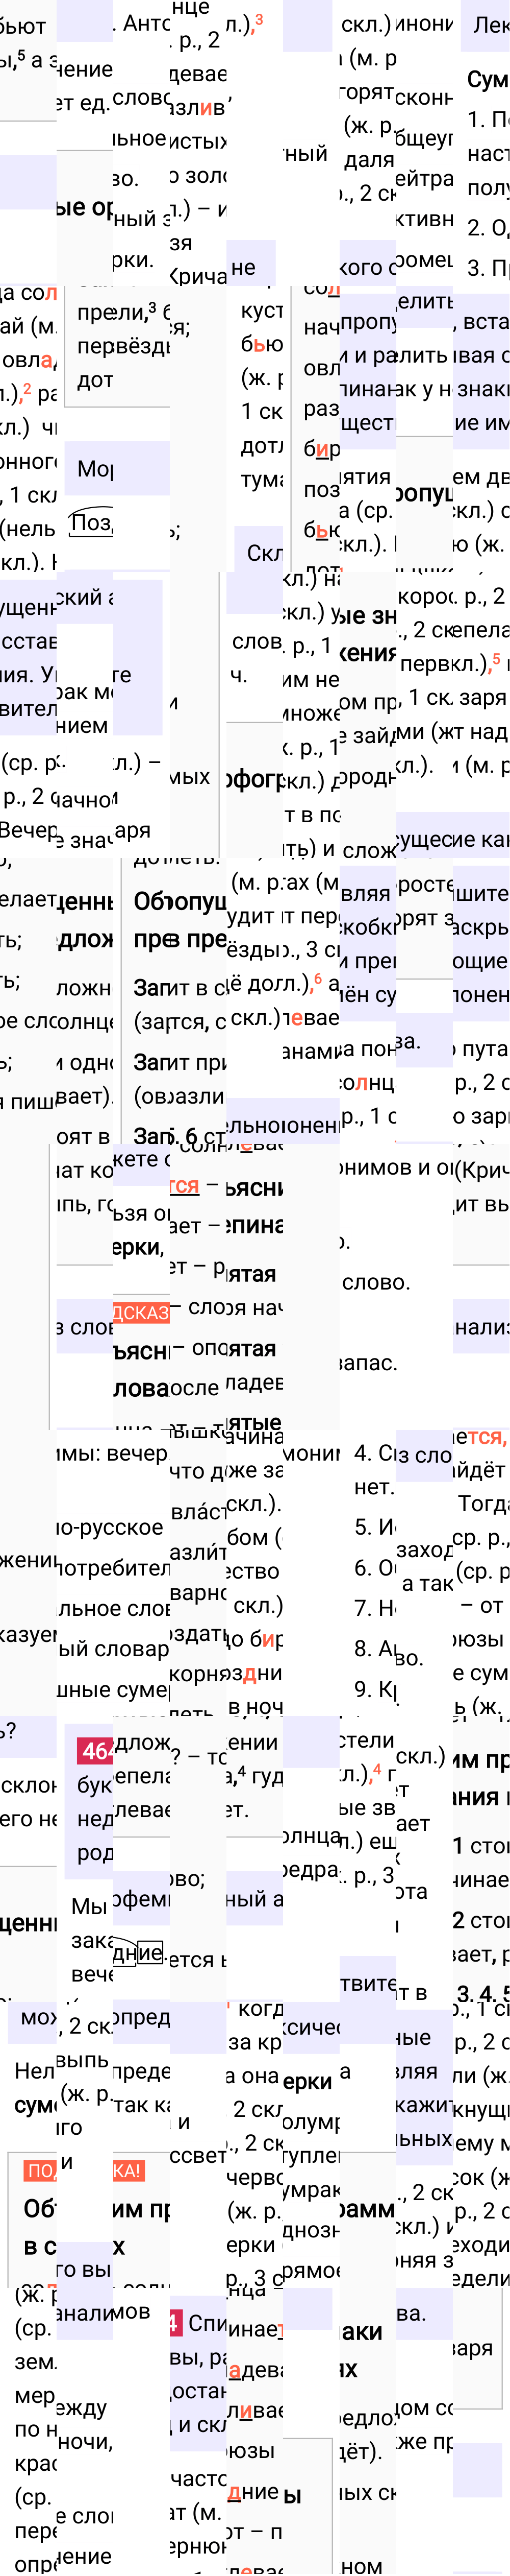The height and width of the screenshot is (2576, 510).
Task: Click the word "бук" beside the 464 badge
Action: 95,1785
